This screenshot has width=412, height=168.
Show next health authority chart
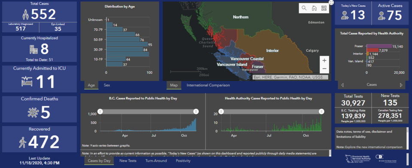coord(401,85)
